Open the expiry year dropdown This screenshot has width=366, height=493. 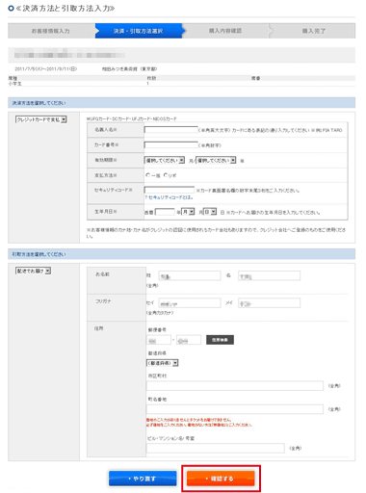[216, 160]
